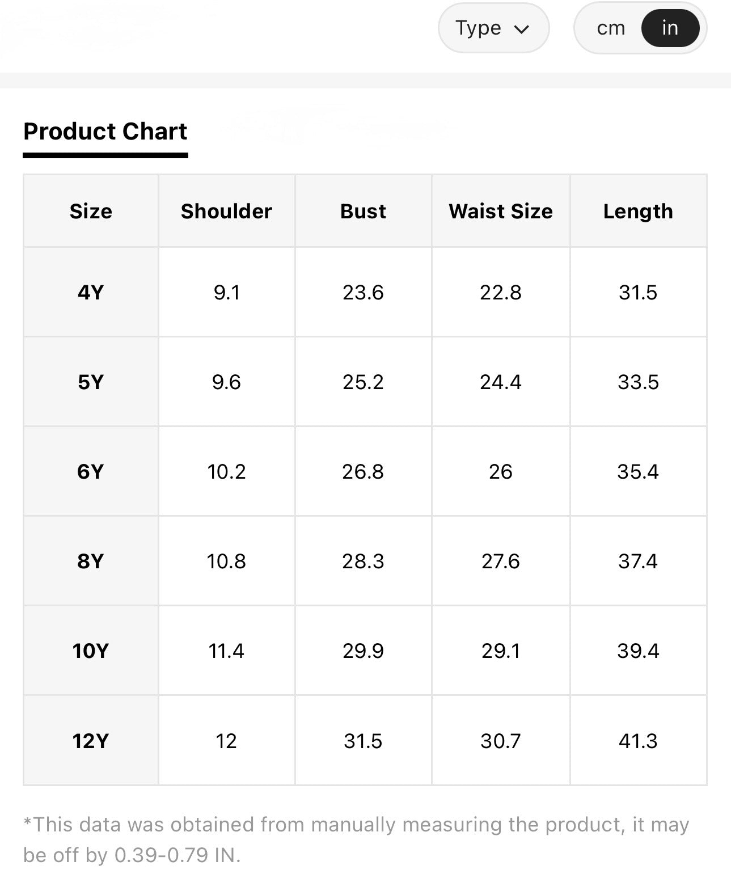Click the chevron arrow beside Type
The width and height of the screenshot is (731, 891).
point(521,29)
